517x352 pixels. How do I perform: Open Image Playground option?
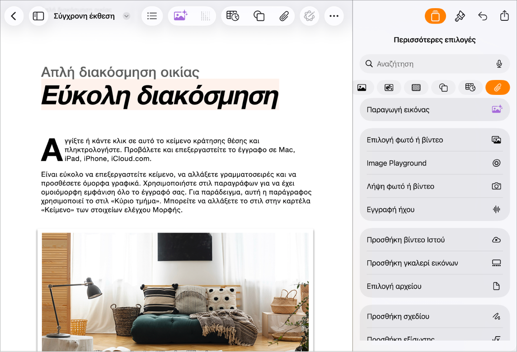tap(435, 163)
